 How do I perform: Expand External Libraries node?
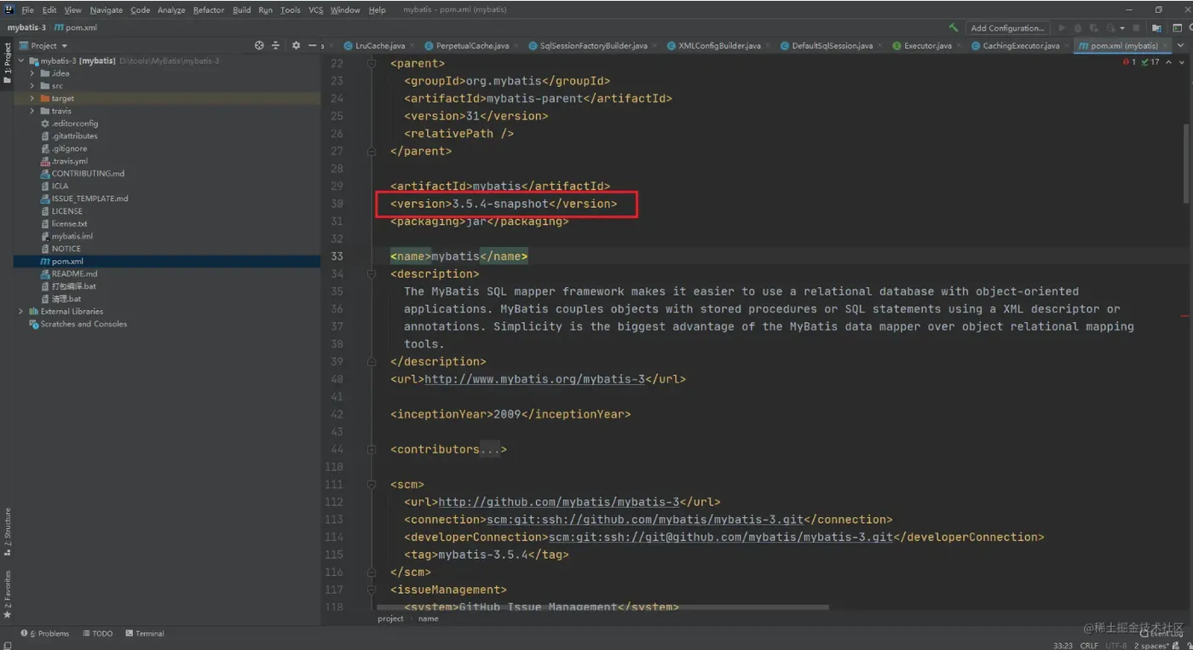pyautogui.click(x=21, y=311)
